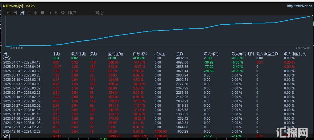
Task: Select the M tab
Action: coord(56,13)
